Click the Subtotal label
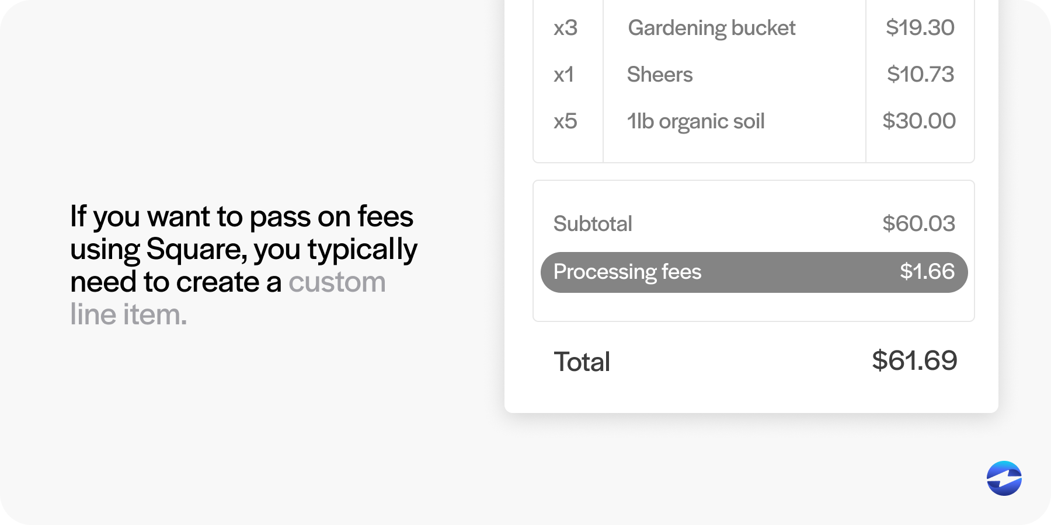1051x525 pixels. point(593,224)
